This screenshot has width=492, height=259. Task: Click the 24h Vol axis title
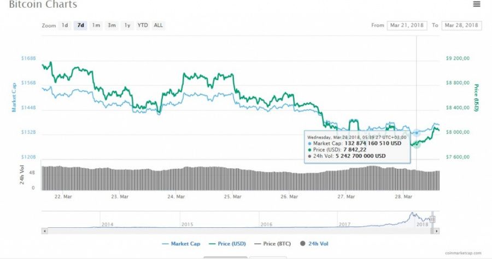(22, 175)
